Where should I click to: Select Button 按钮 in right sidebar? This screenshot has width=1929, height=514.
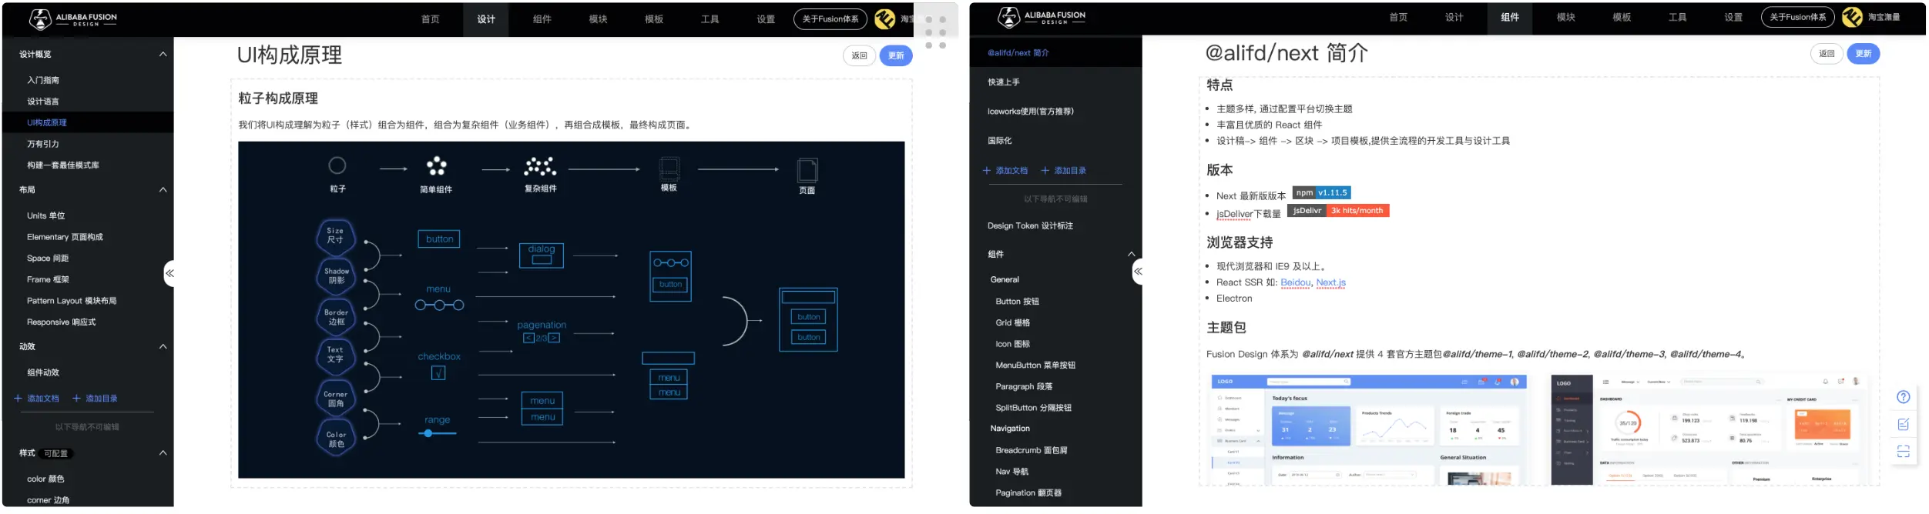(x=1017, y=302)
